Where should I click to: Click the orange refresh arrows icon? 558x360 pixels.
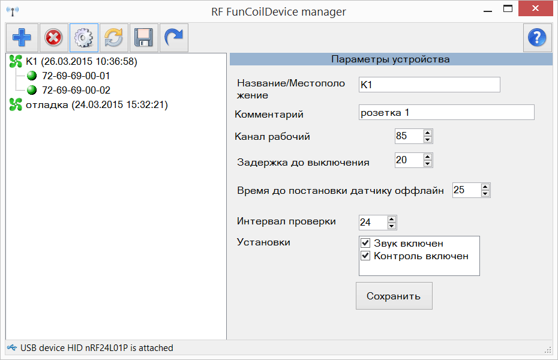114,38
